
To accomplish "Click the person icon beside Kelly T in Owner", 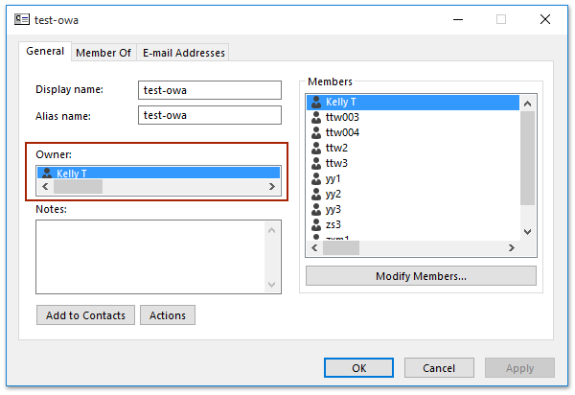I will pos(47,173).
